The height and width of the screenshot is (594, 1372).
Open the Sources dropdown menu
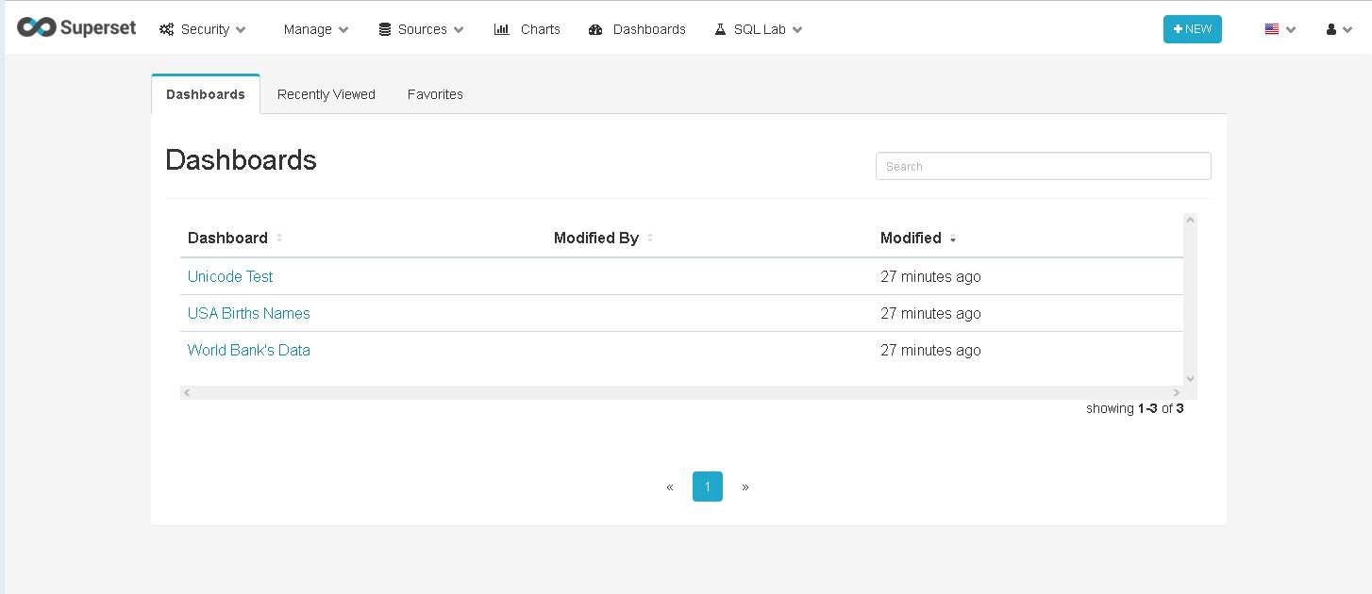tap(422, 29)
